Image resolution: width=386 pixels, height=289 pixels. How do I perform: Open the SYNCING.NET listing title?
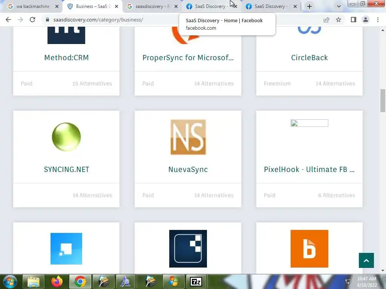[66, 169]
